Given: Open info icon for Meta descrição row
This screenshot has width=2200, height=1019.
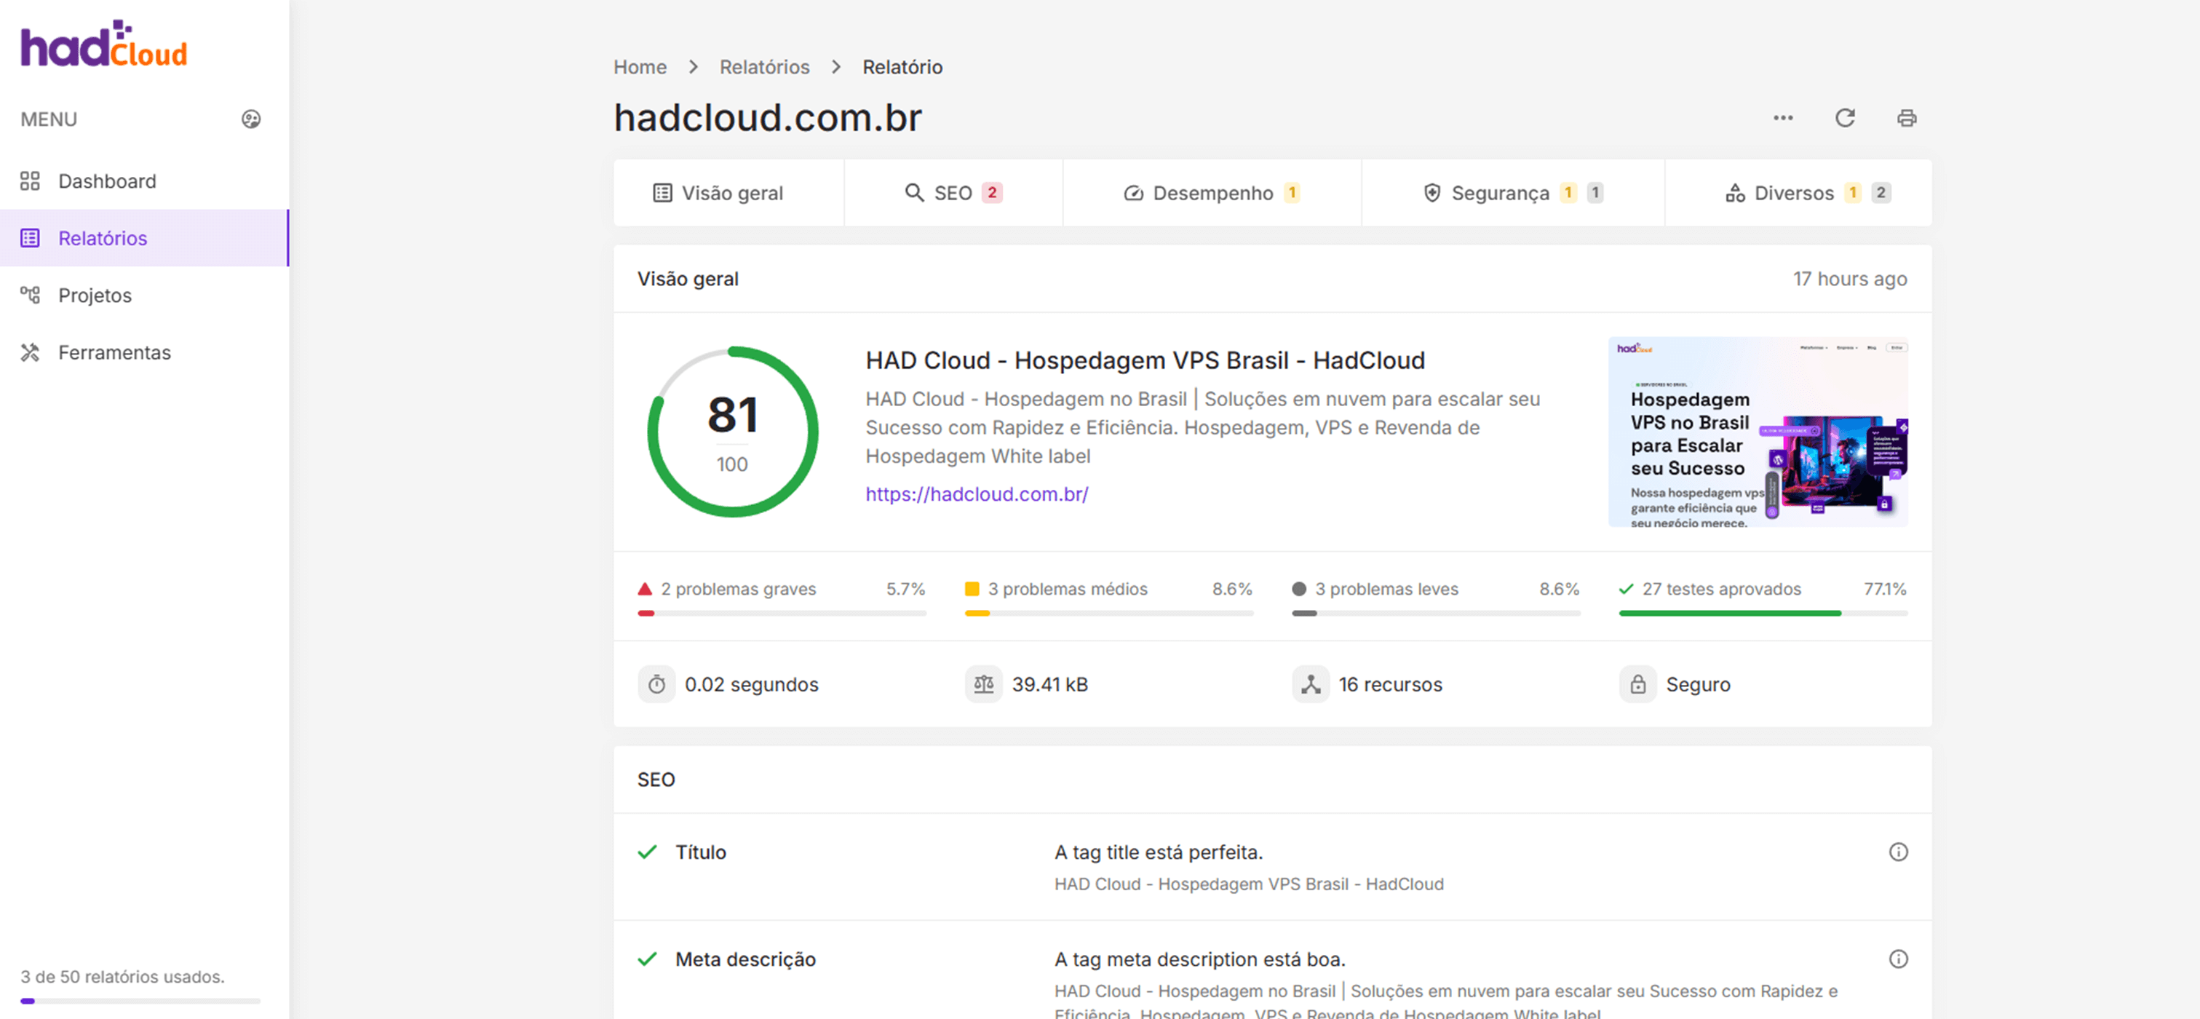Looking at the screenshot, I should [1898, 959].
